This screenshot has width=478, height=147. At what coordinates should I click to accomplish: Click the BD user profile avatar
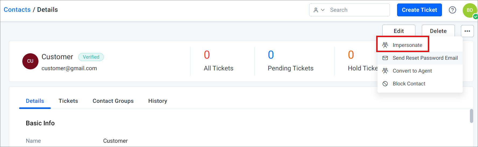click(x=470, y=10)
